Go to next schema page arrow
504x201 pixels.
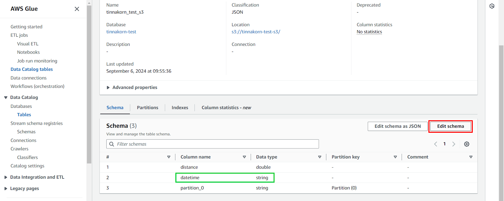coord(454,144)
